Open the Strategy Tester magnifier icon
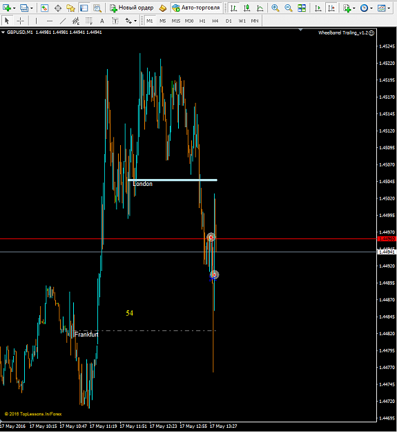The width and height of the screenshot is (397, 432). [x=97, y=8]
